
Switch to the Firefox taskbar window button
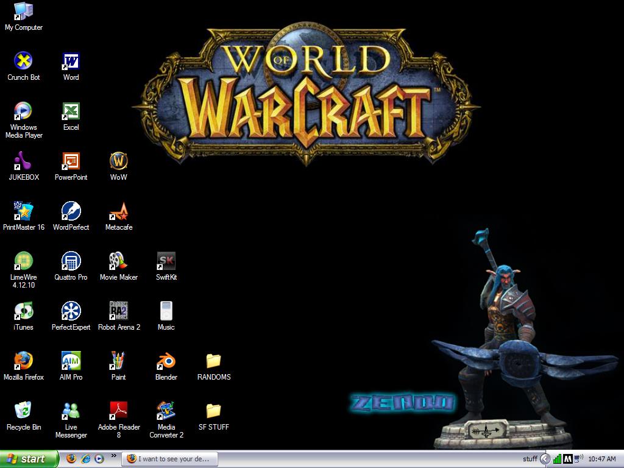pyautogui.click(x=168, y=459)
